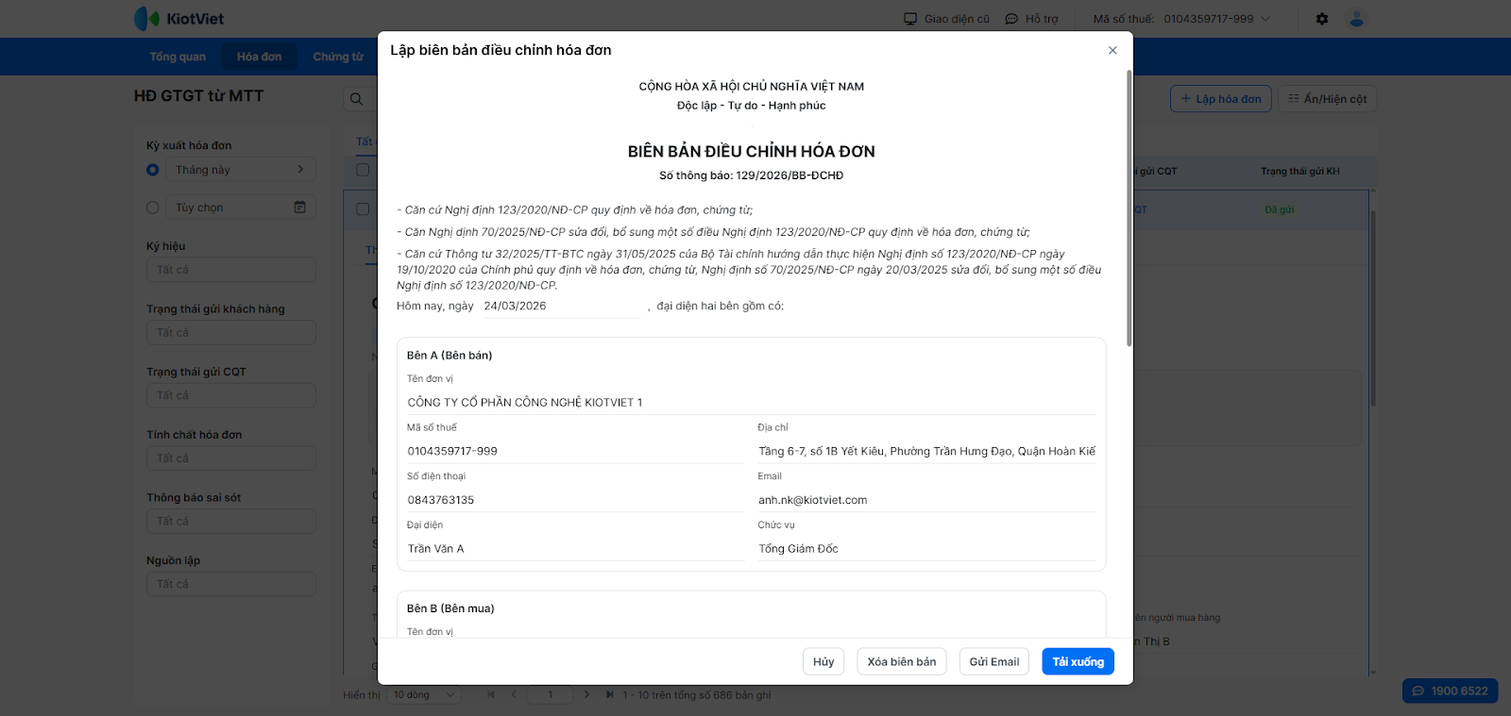Select the Tùy chọn radio button
1511x716 pixels.
click(153, 208)
